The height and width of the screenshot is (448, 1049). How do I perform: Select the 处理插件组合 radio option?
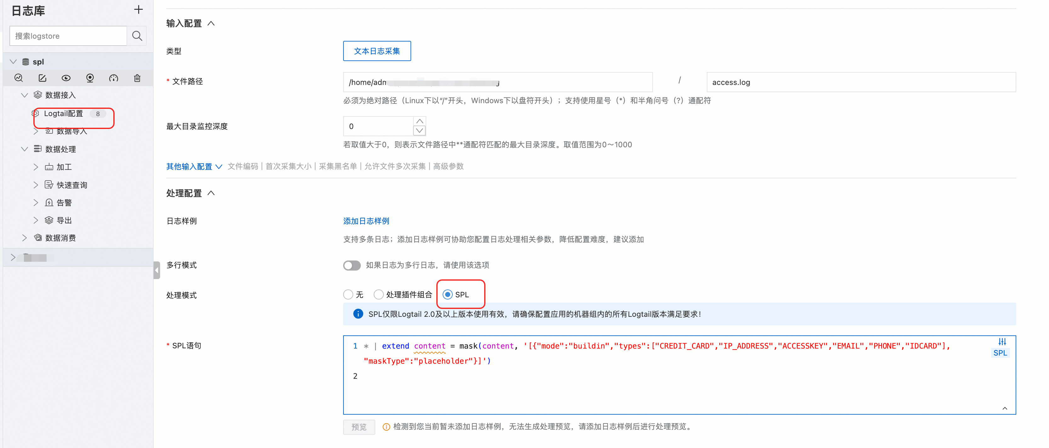click(379, 294)
